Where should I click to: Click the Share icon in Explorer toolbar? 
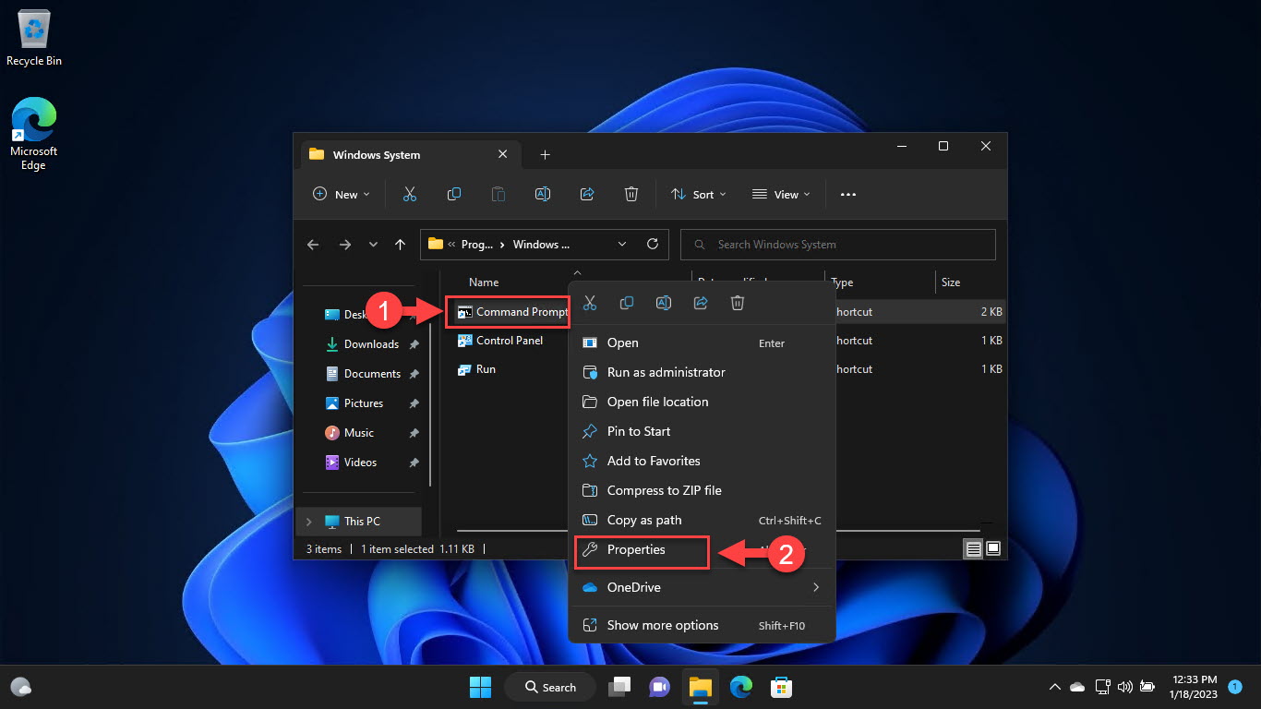(x=587, y=194)
